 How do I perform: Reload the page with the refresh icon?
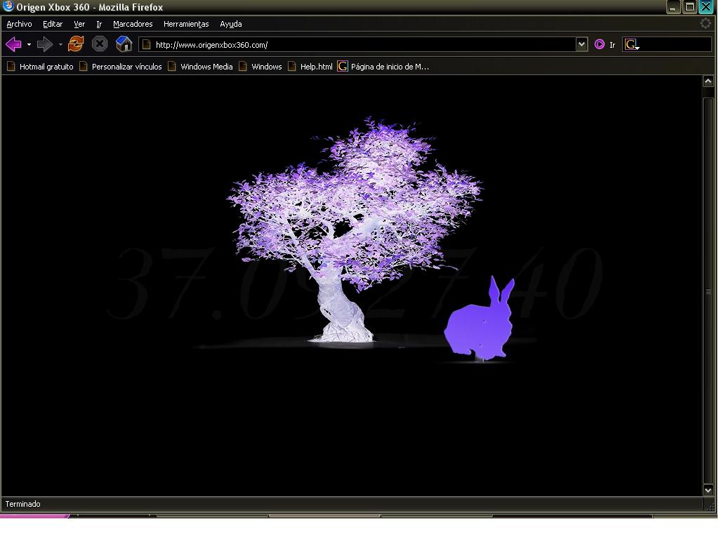tap(76, 44)
